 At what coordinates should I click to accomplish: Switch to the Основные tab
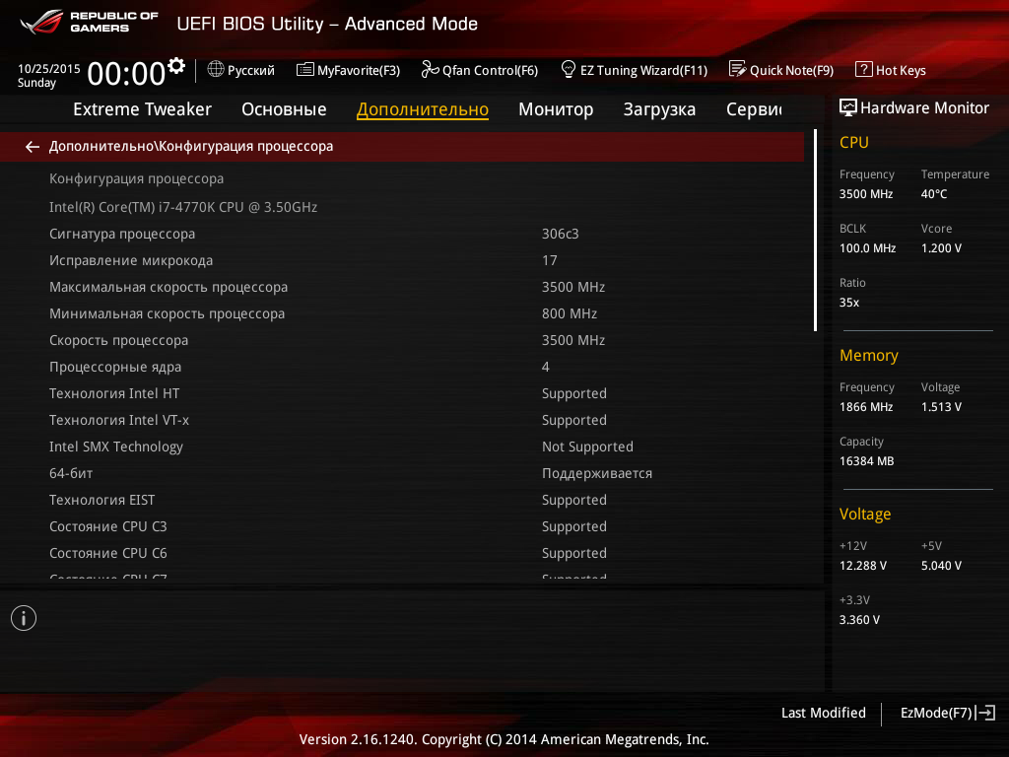click(284, 109)
